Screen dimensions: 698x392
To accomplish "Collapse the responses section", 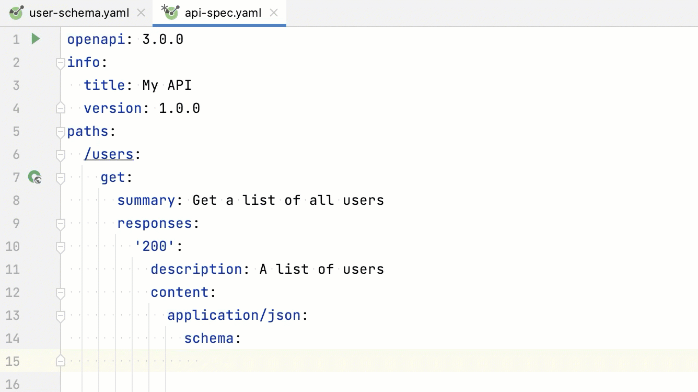I will click(x=60, y=223).
